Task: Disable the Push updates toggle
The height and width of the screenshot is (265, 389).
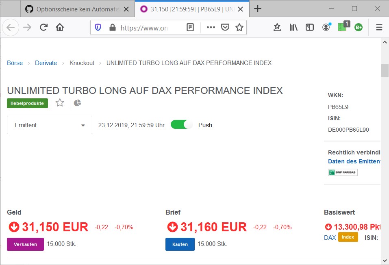Action: point(181,125)
